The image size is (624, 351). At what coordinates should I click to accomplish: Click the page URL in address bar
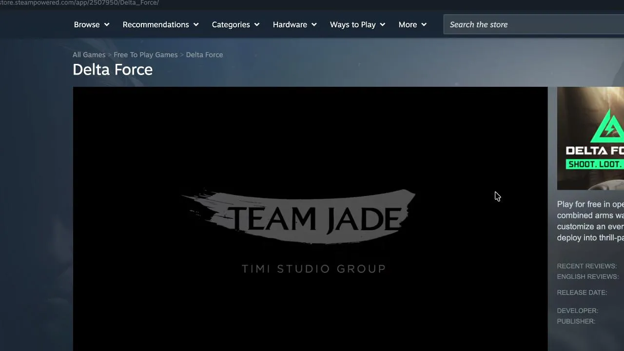point(79,3)
